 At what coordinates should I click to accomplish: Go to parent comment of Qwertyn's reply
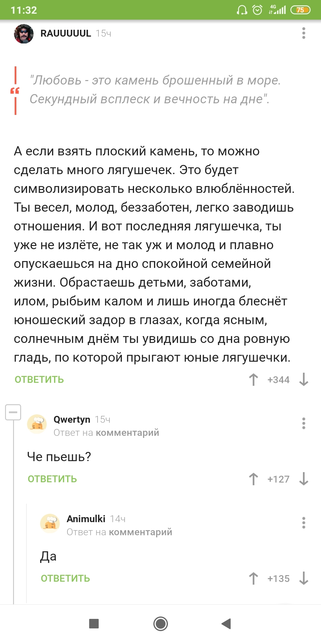point(127,433)
